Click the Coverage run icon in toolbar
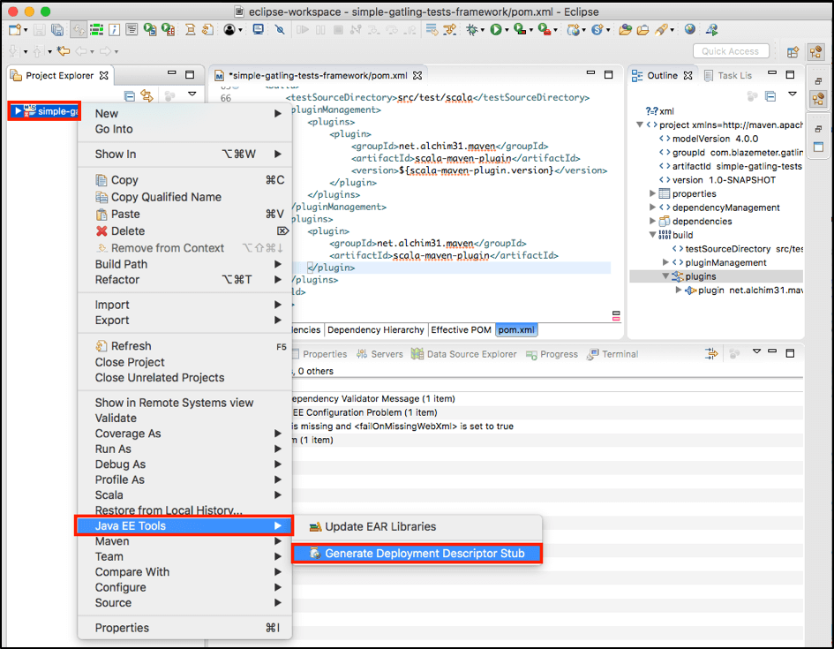The height and width of the screenshot is (649, 834). 519,30
